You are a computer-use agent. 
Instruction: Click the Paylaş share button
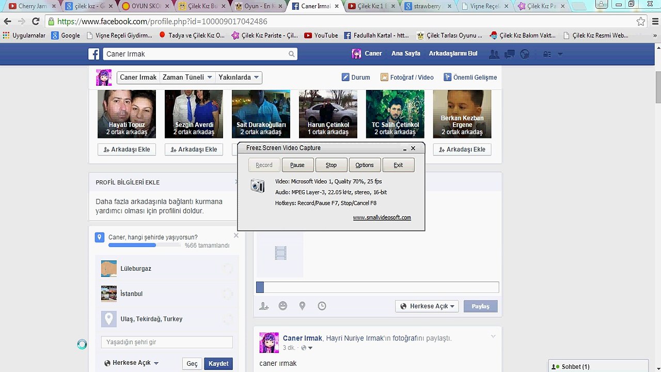(x=480, y=306)
